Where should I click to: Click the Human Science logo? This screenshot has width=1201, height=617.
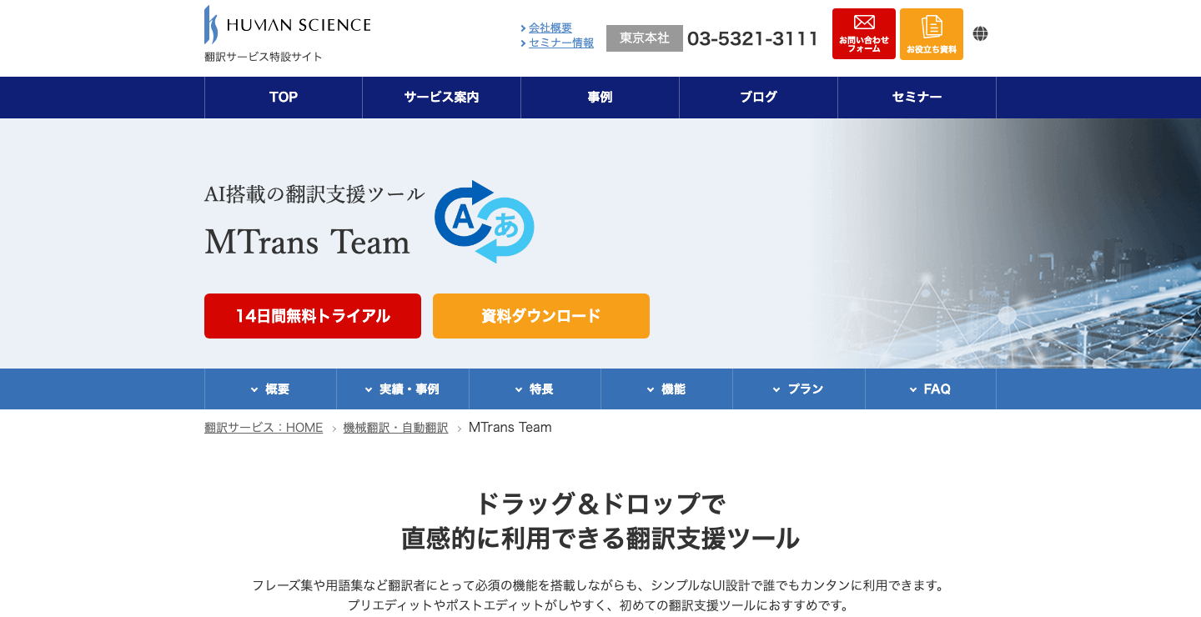(288, 25)
